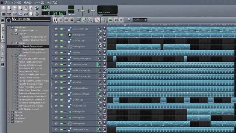Collapse the Zakarra folder
The width and height of the screenshot is (236, 133).
[13, 56]
